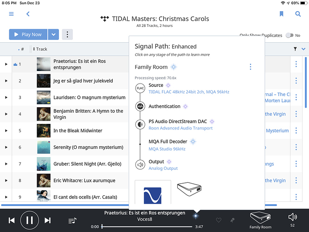Click the MQA Authentication stage icon
309x232 pixels.
[x=140, y=106]
